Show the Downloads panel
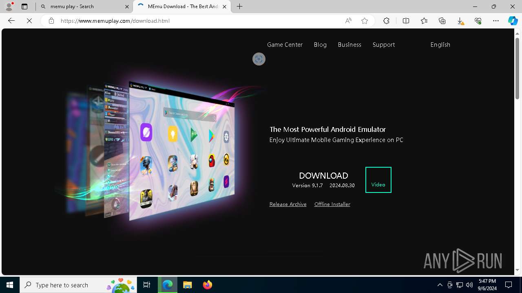 460,21
